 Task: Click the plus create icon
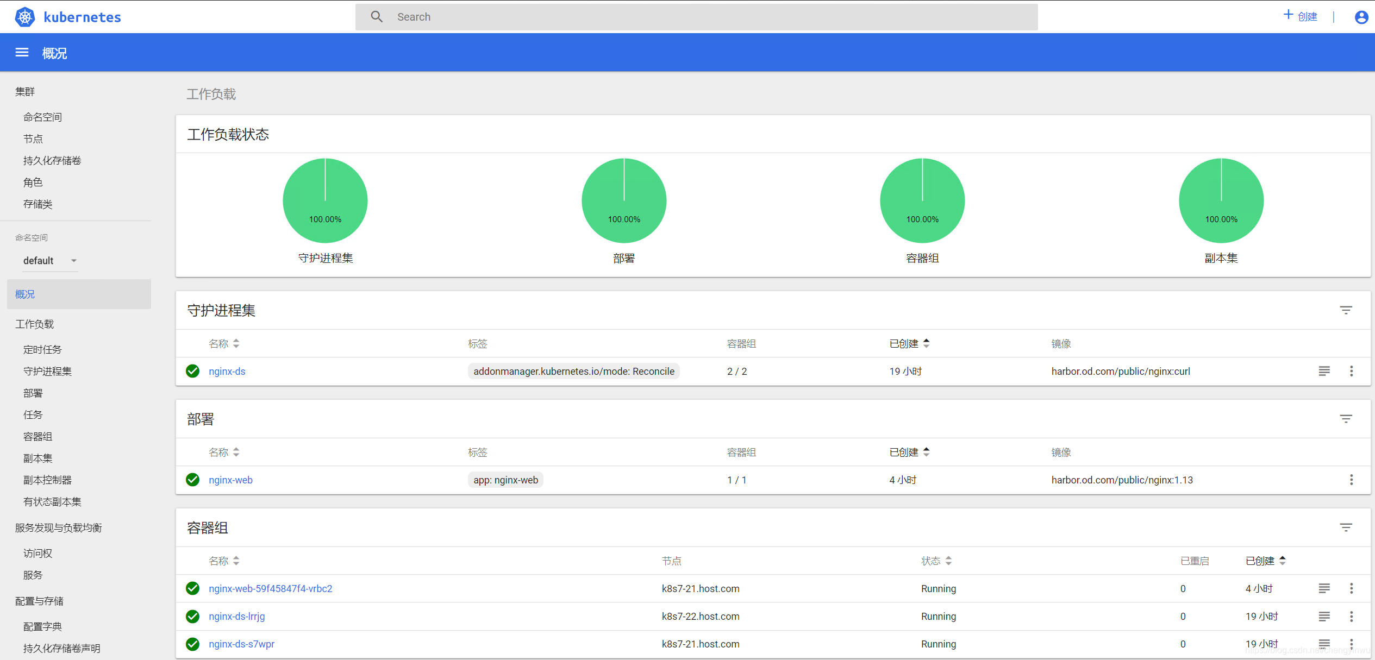coord(1288,15)
